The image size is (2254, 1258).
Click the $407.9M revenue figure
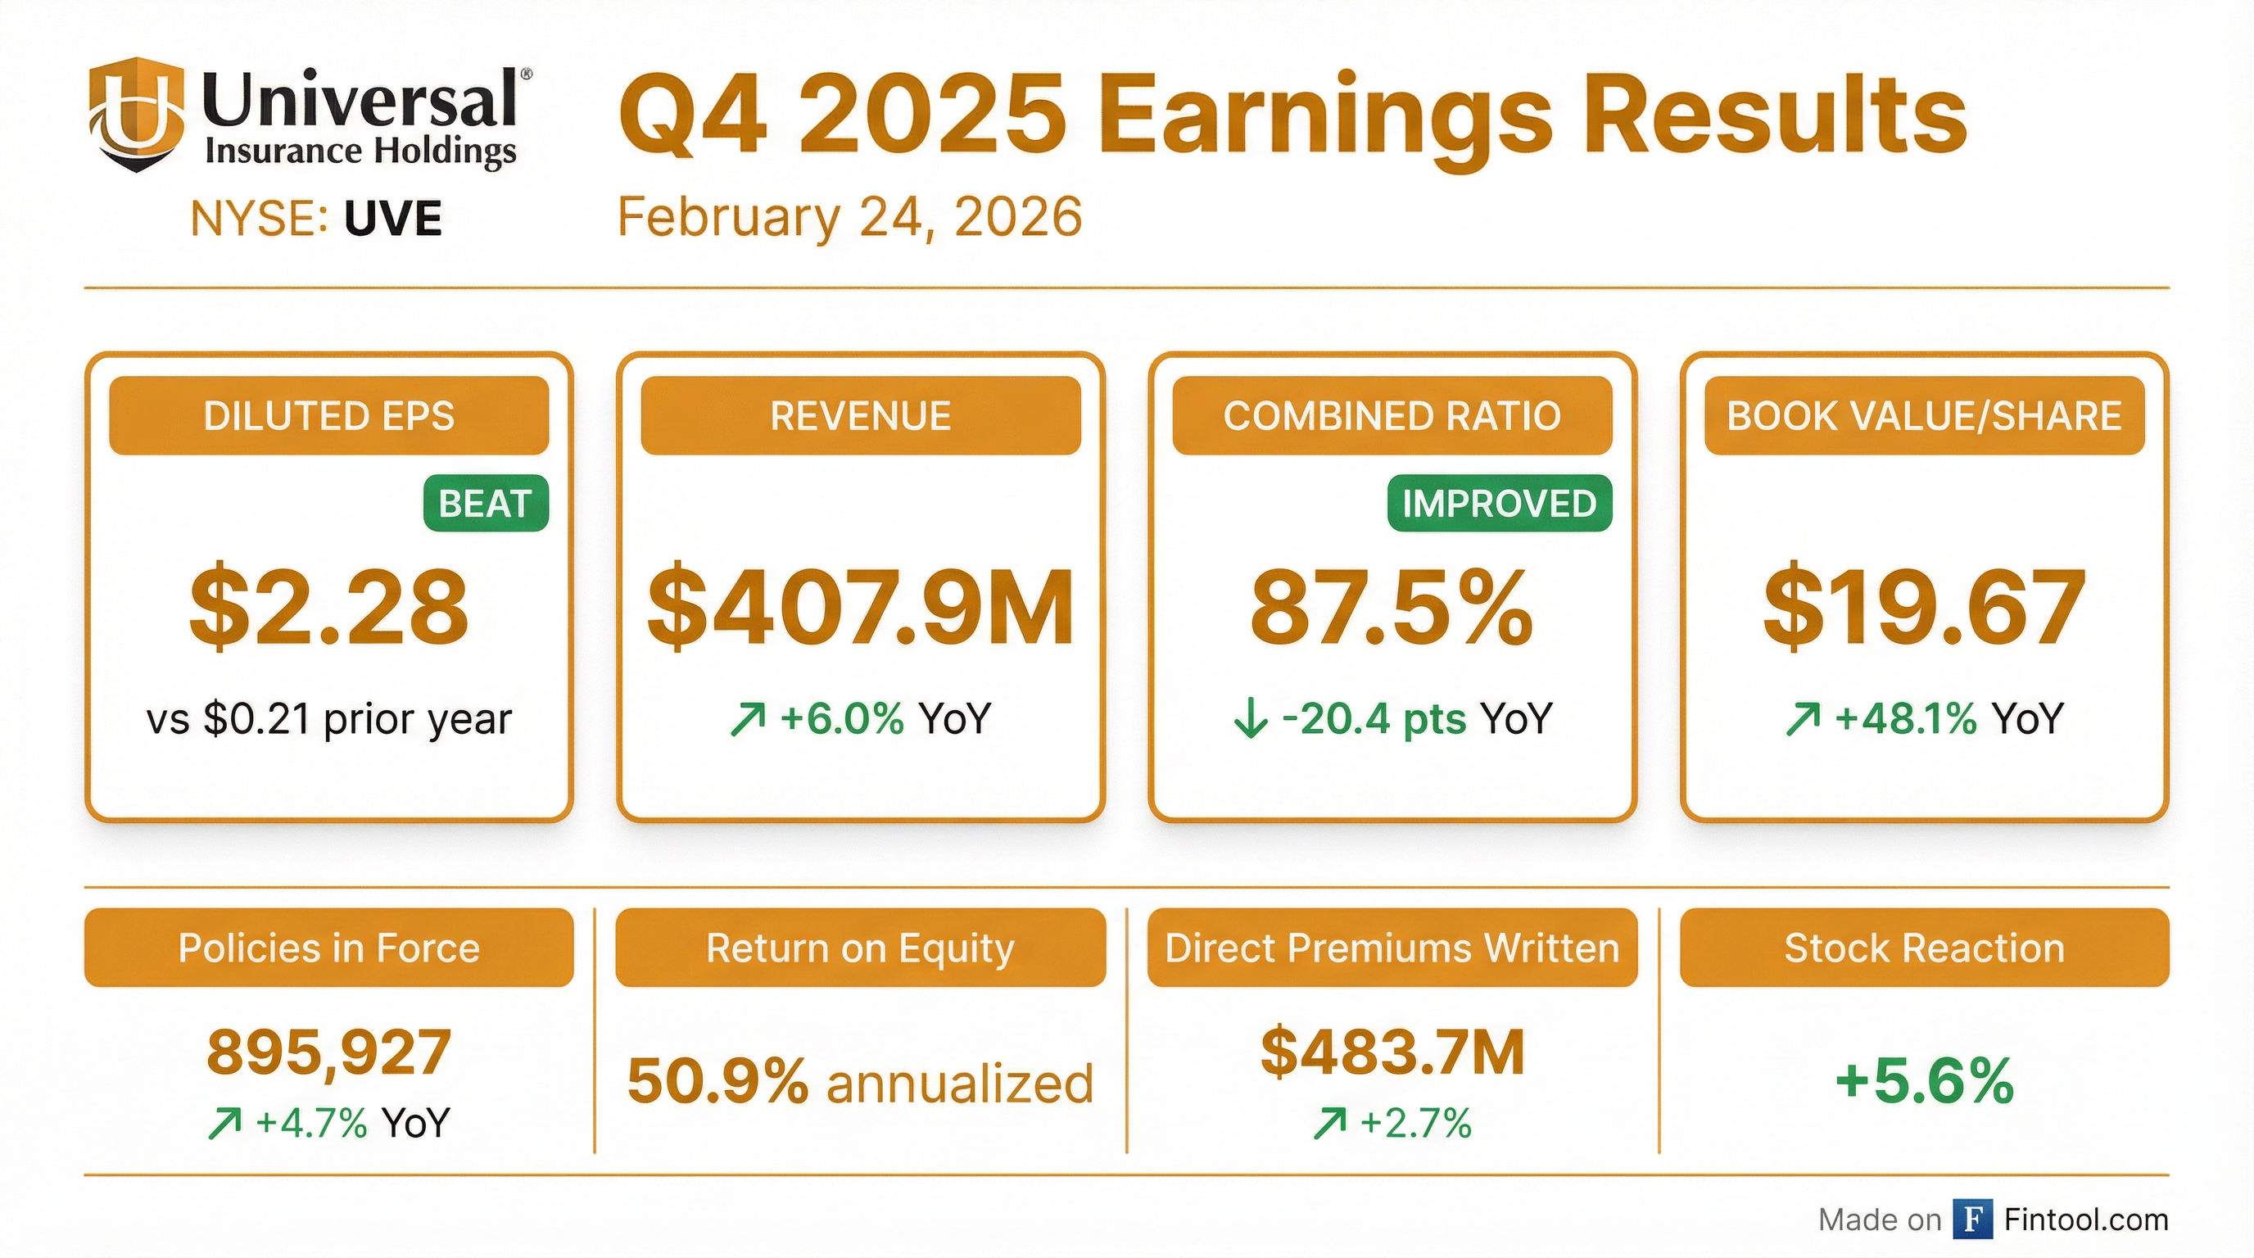click(x=860, y=608)
